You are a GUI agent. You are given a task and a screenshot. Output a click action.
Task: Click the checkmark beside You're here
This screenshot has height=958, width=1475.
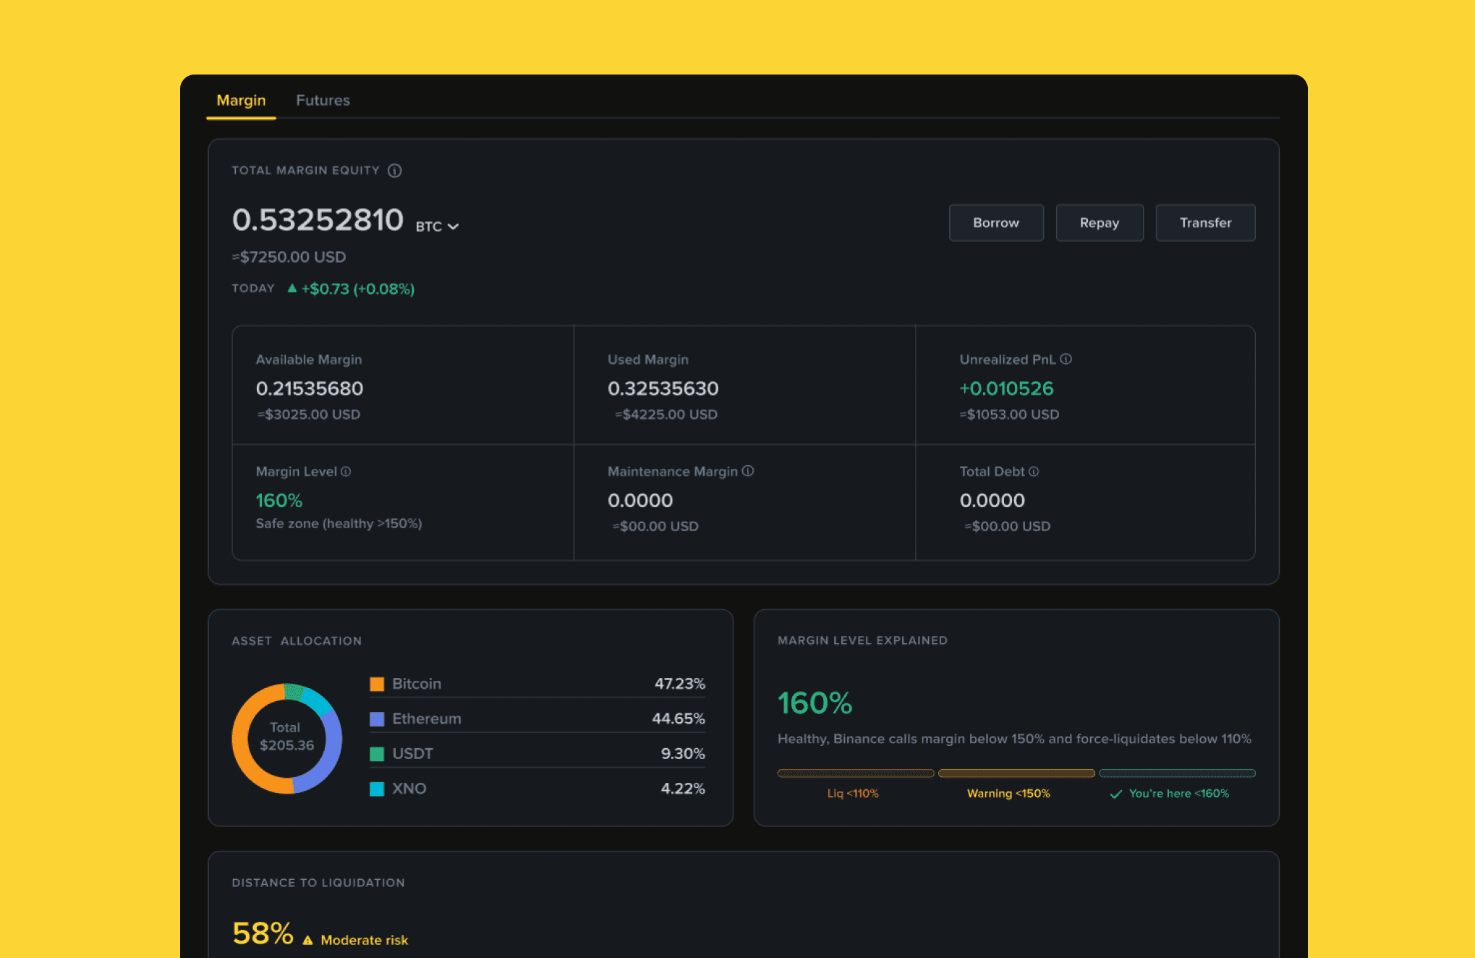point(1115,794)
